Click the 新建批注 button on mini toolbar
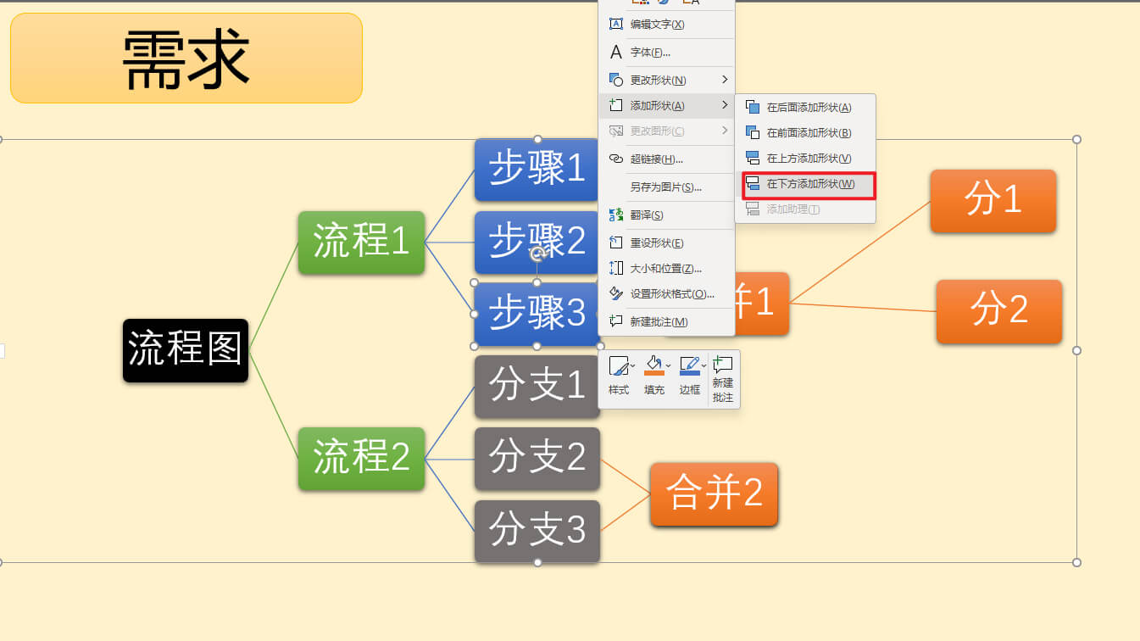Screen dimensions: 1140x641 [723, 379]
